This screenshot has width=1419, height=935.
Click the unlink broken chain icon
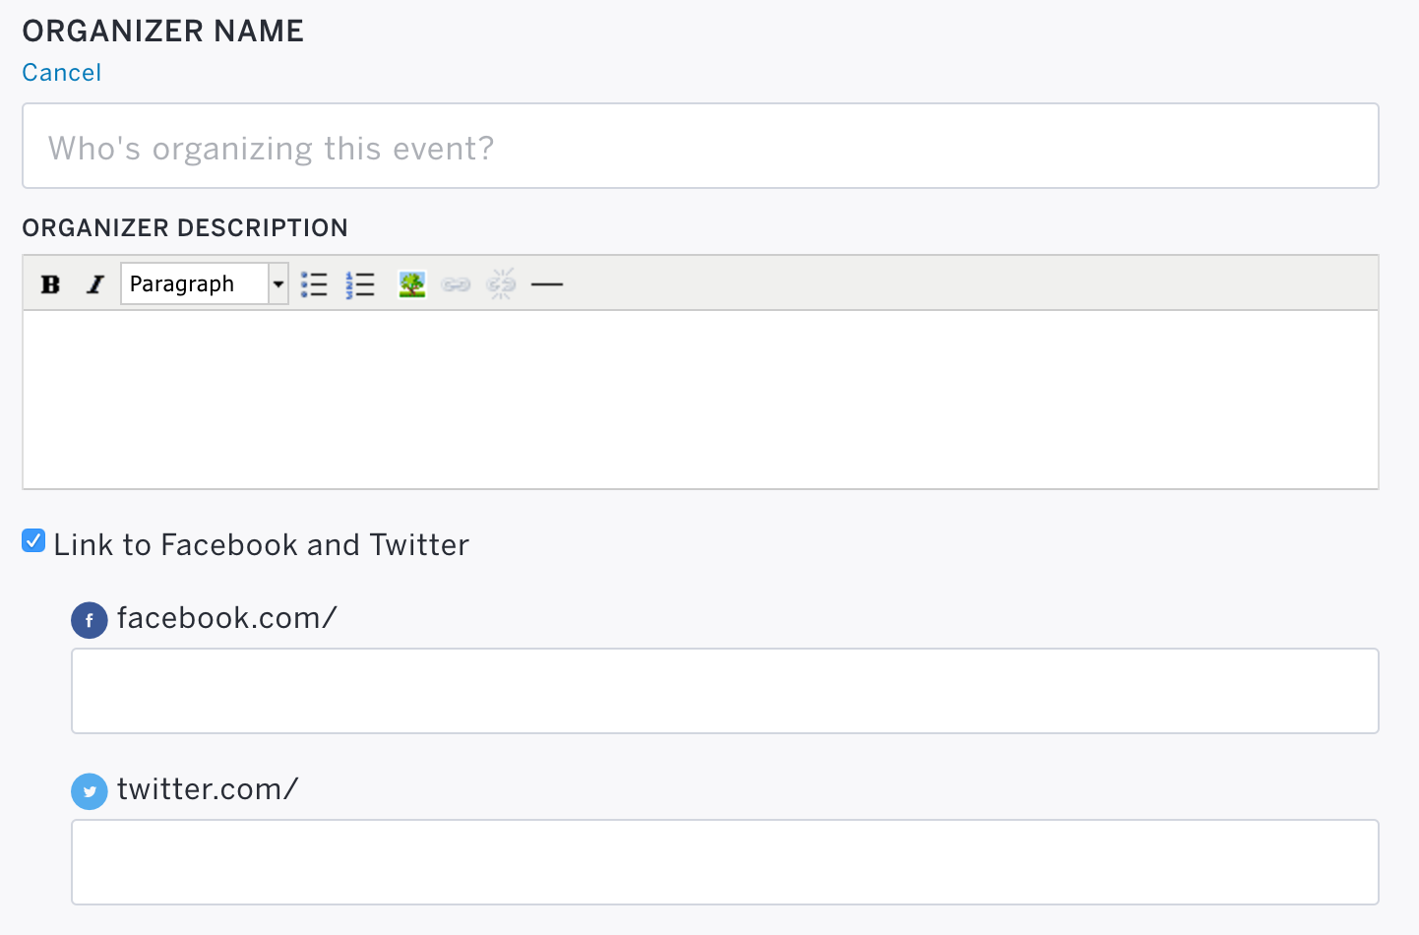click(x=502, y=284)
